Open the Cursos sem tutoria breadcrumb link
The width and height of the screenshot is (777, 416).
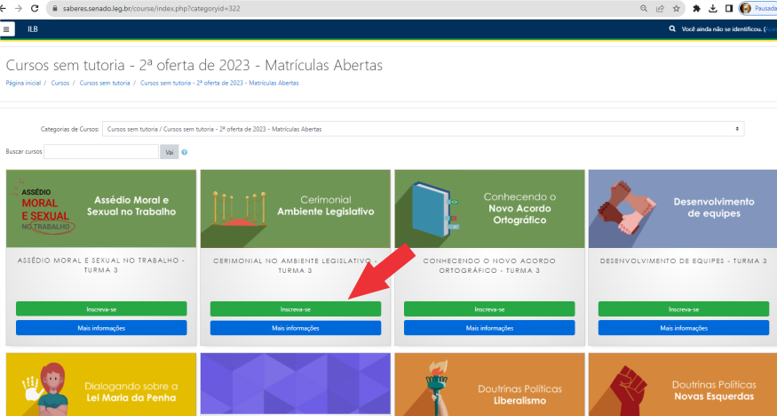tap(105, 83)
